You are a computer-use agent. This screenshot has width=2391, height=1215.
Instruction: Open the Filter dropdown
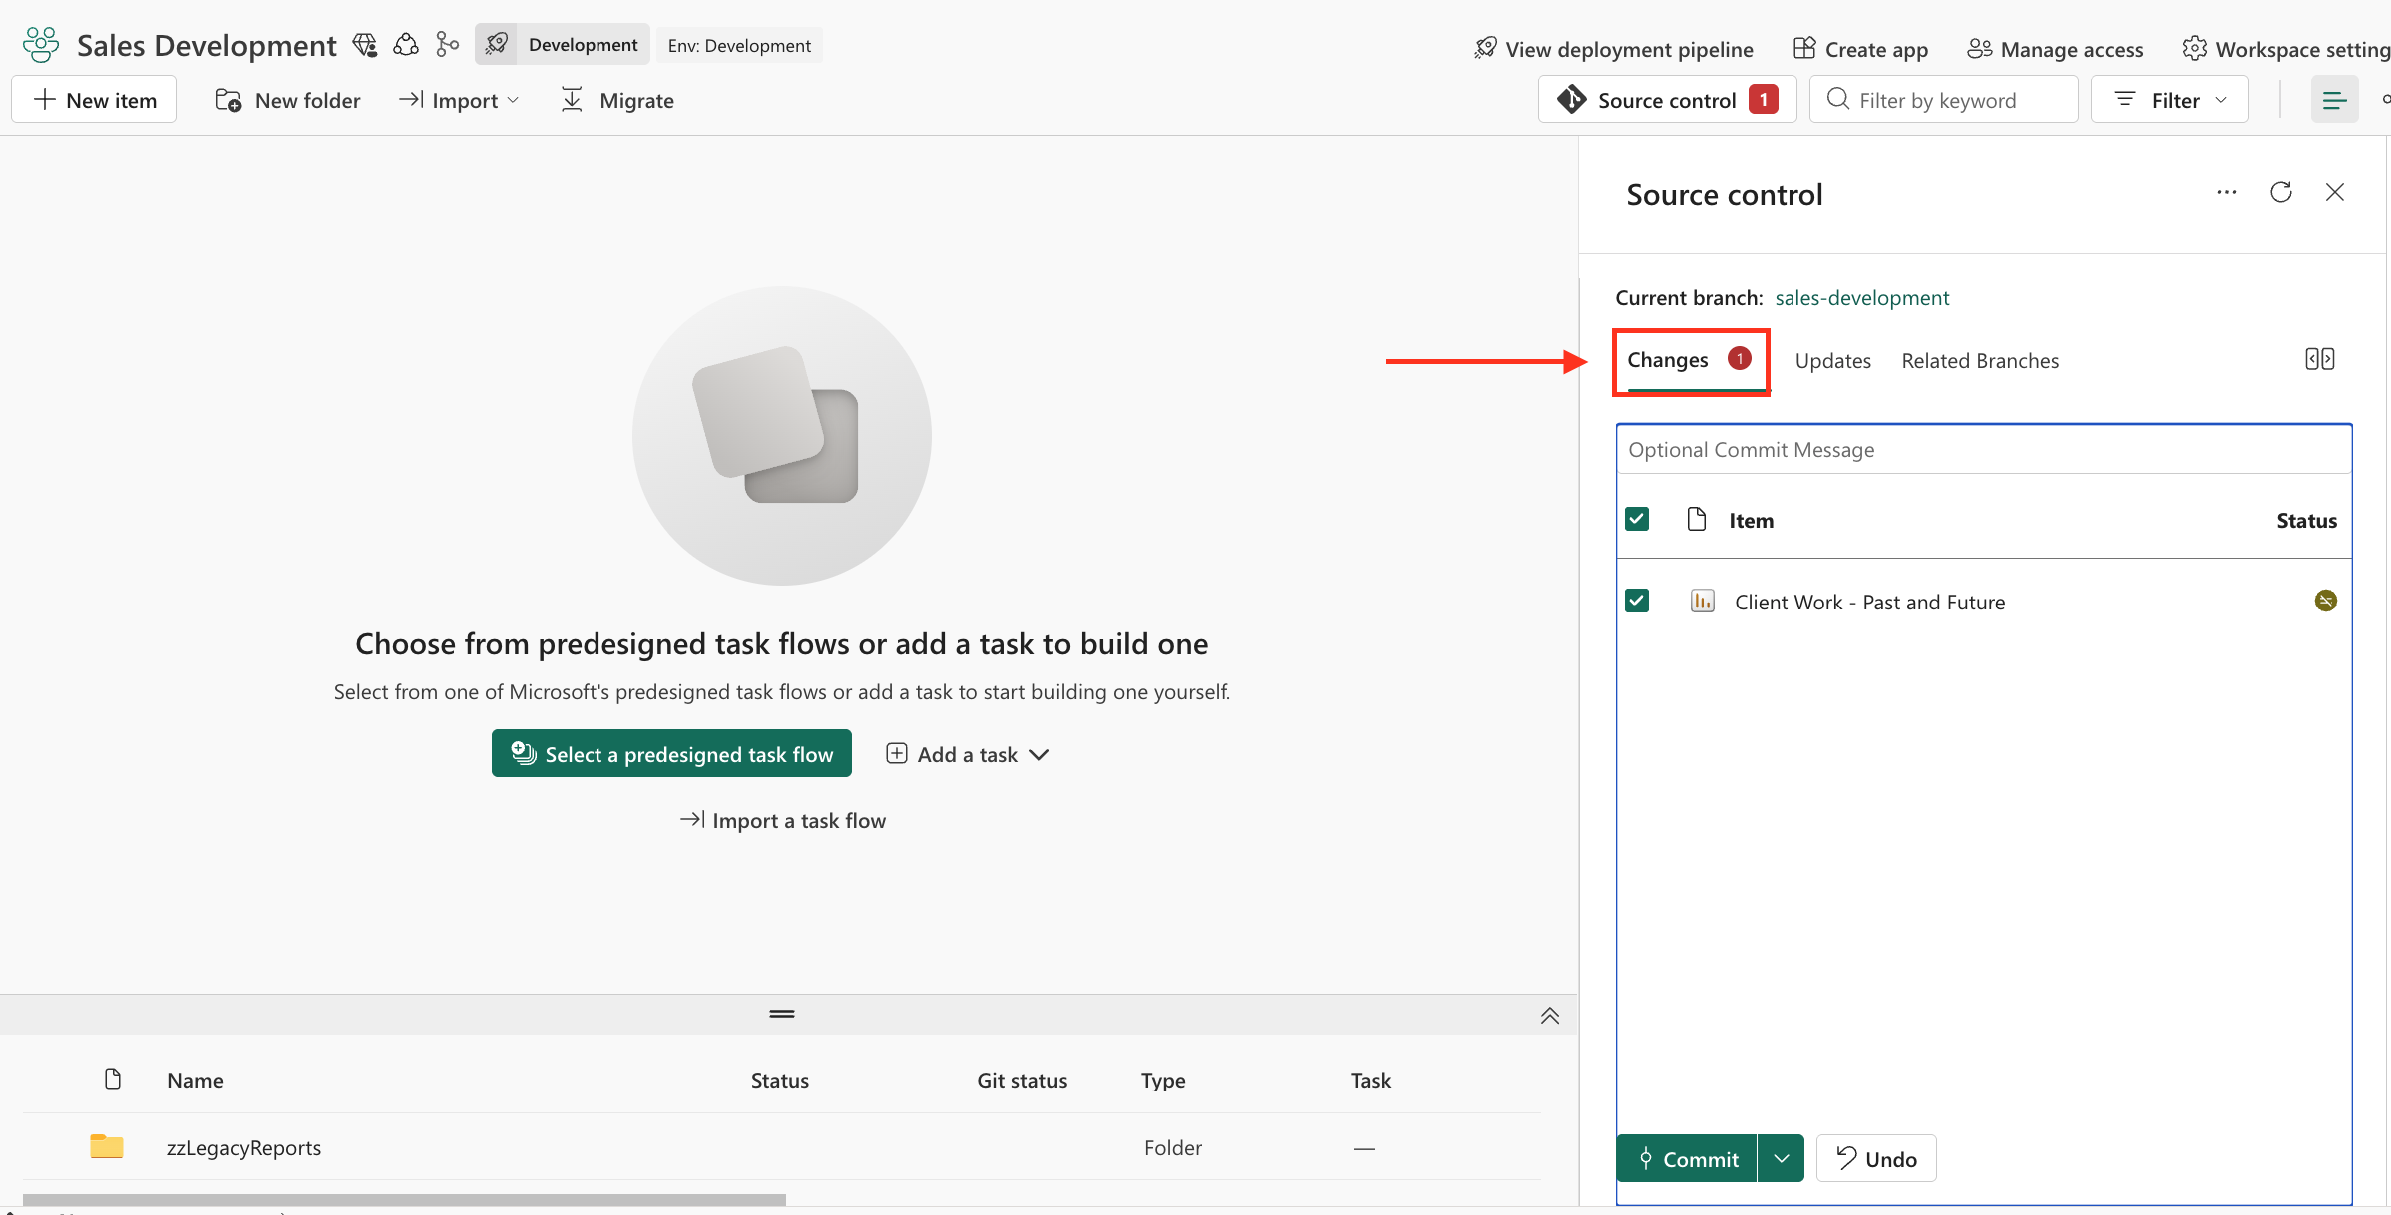coord(2170,100)
